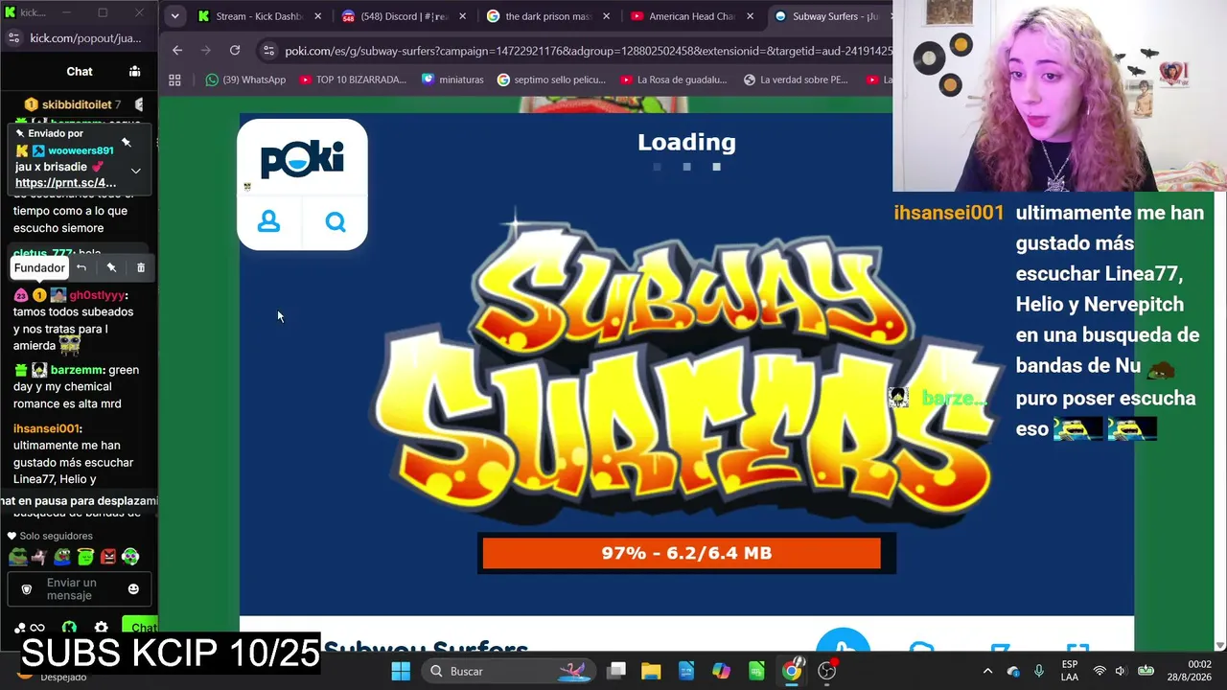
Task: Expand the pinned message chevron
Action: tap(136, 171)
